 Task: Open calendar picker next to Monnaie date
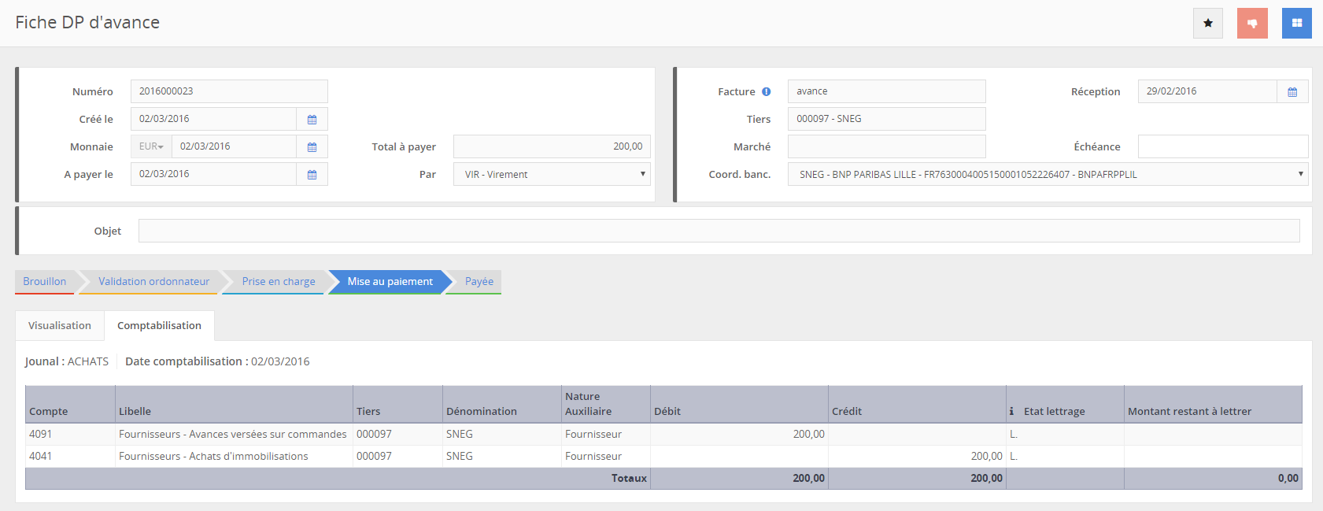312,146
